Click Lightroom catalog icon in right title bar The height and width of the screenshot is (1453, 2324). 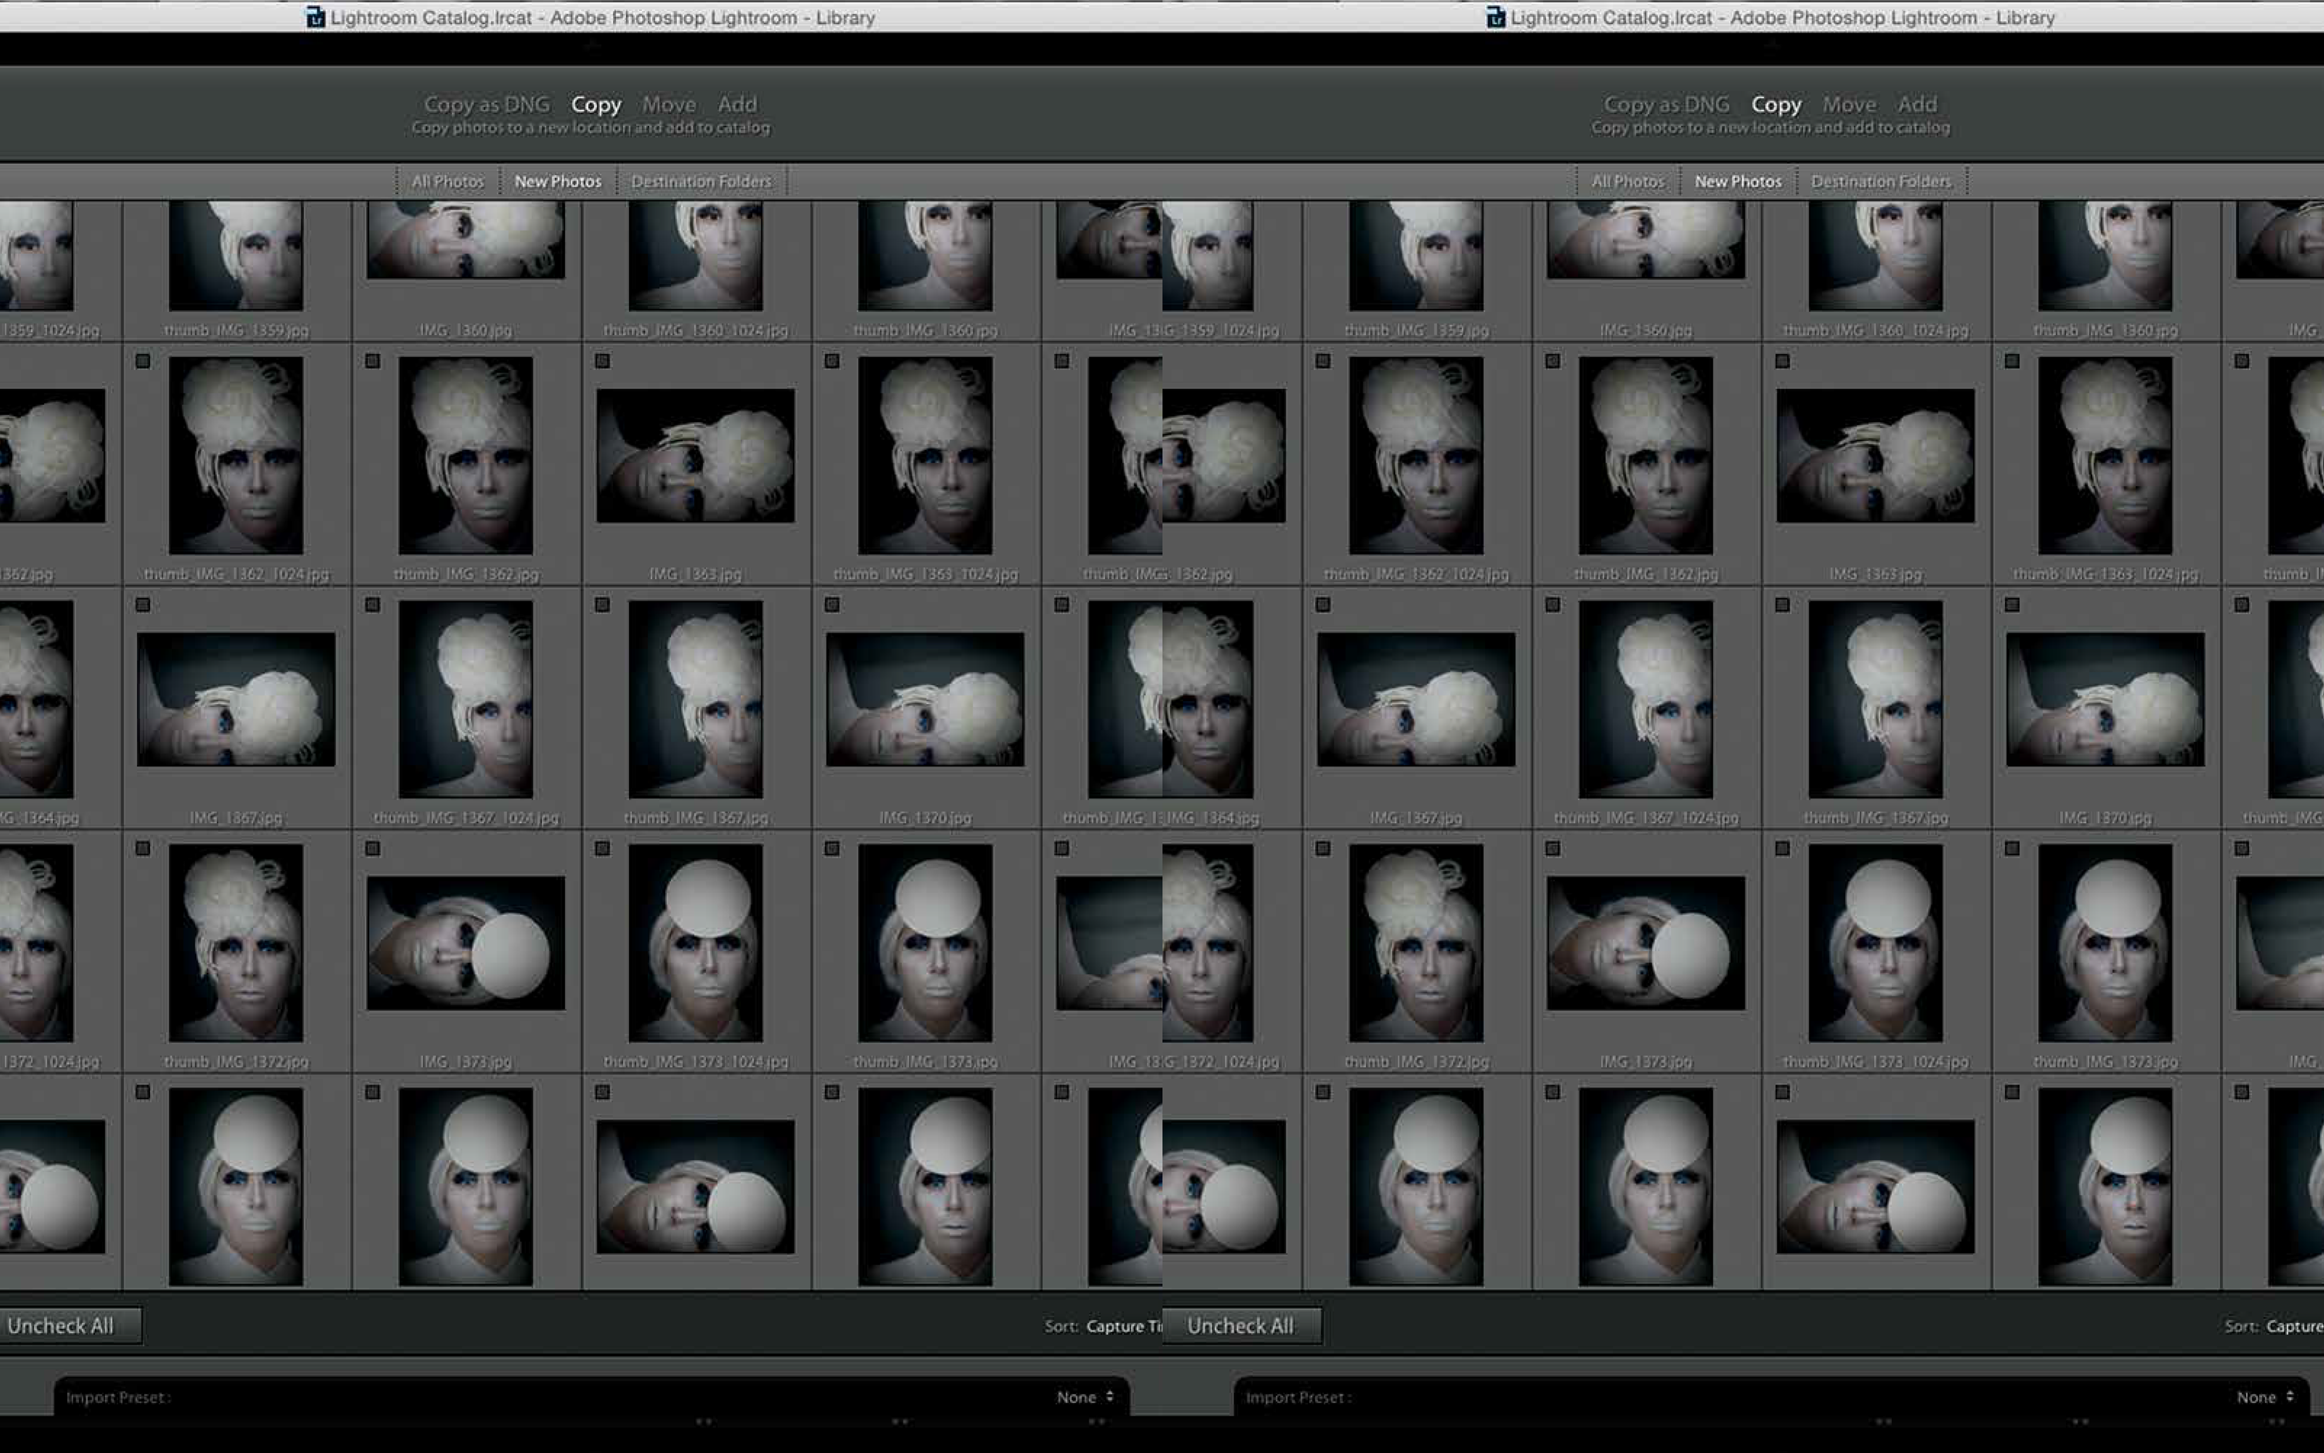1495,18
